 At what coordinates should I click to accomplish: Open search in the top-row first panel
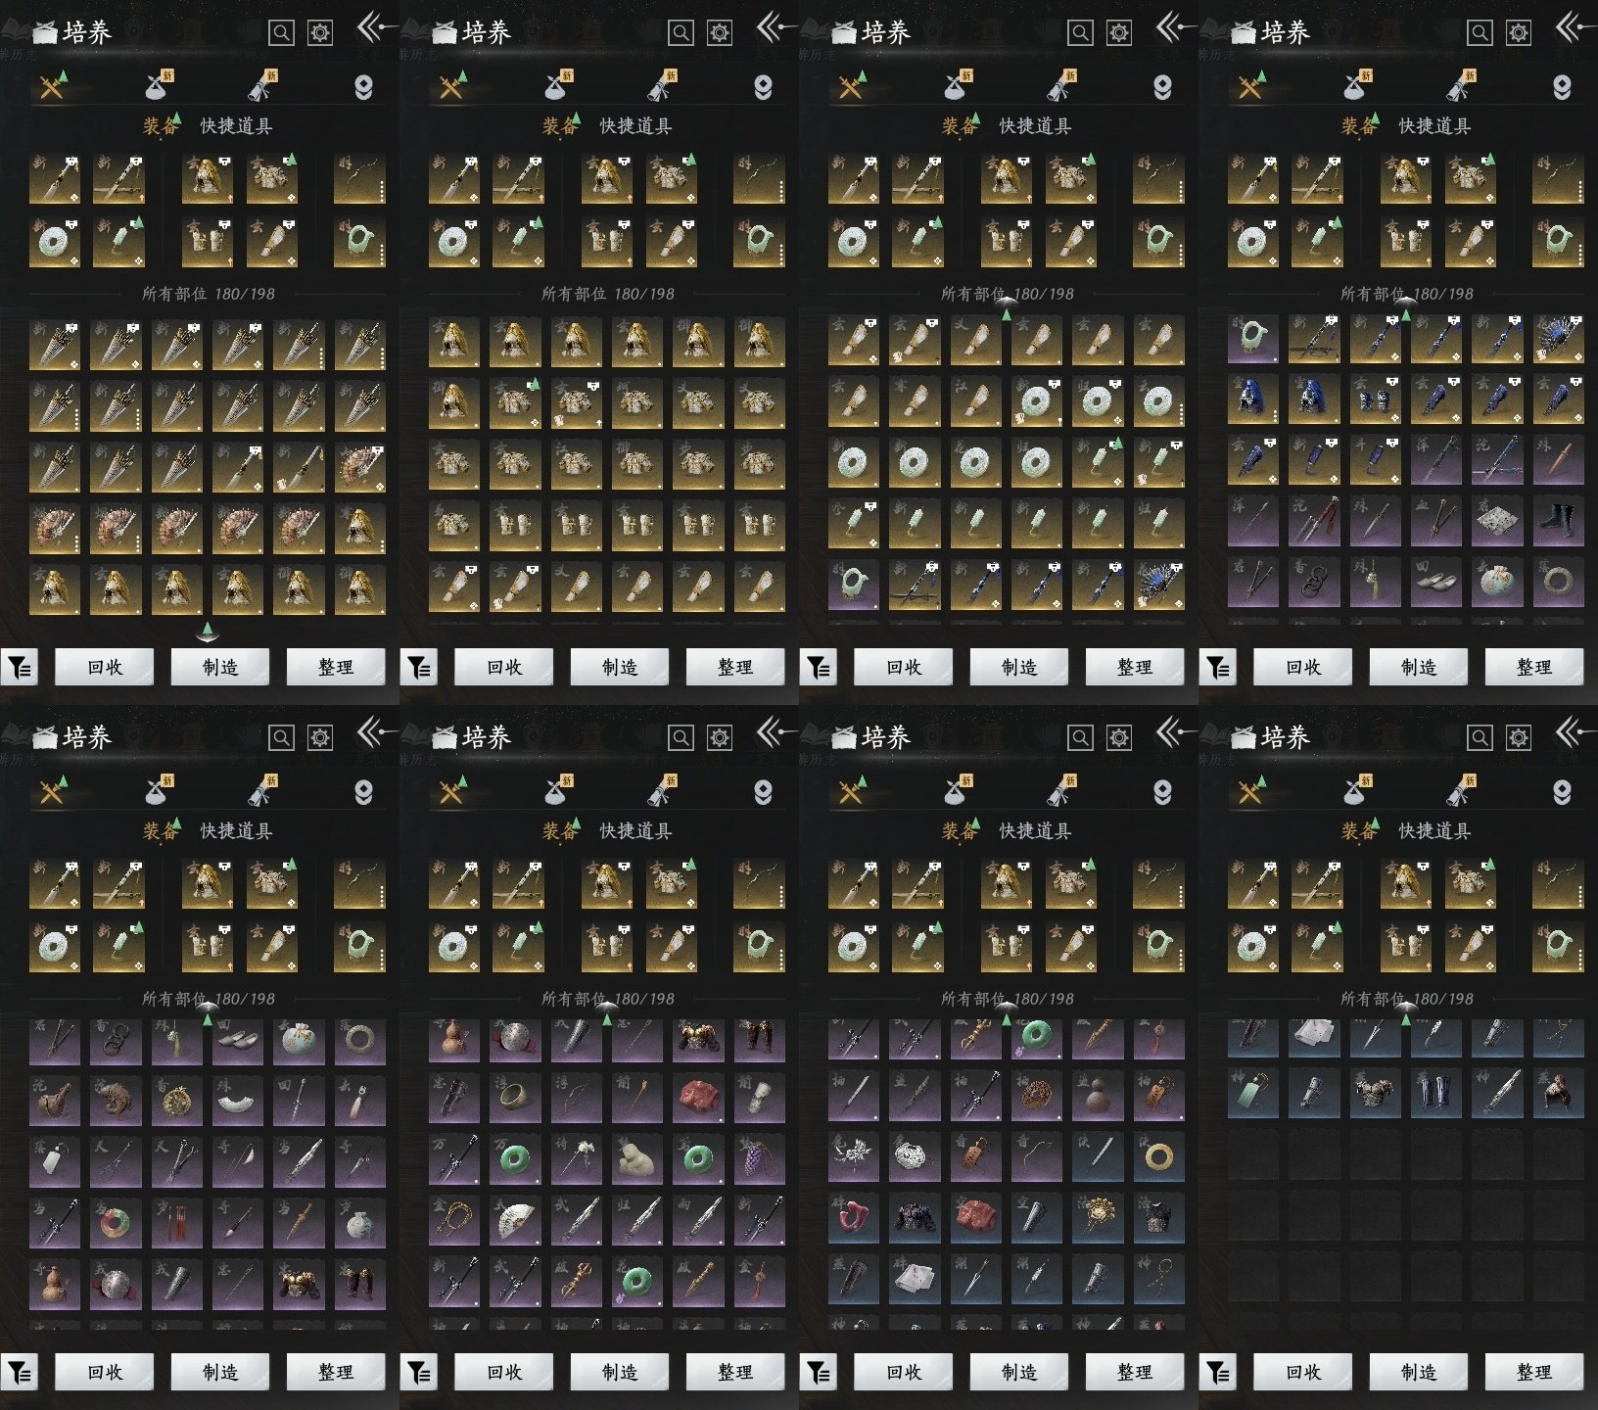coord(281,33)
